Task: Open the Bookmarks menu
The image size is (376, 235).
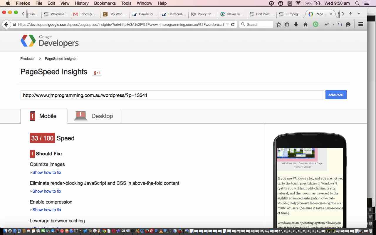Action: [105, 3]
